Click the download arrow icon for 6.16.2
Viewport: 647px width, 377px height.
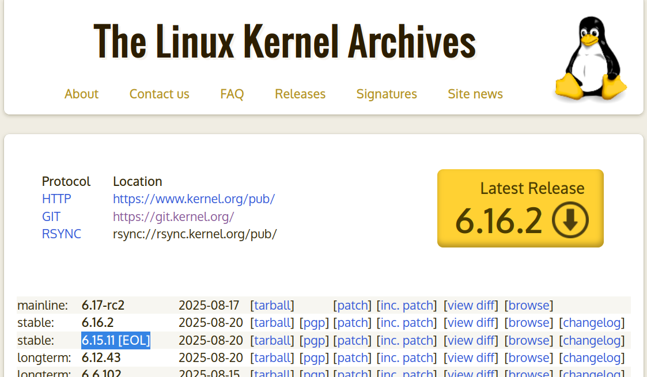pos(570,220)
